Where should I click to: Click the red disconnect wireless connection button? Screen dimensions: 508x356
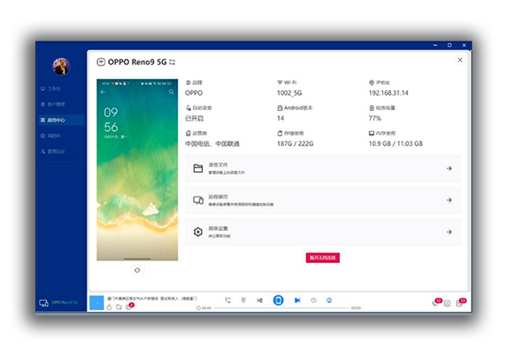(x=323, y=258)
